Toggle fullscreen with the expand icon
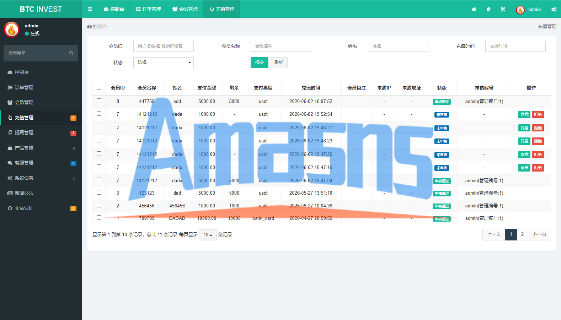 (503, 10)
